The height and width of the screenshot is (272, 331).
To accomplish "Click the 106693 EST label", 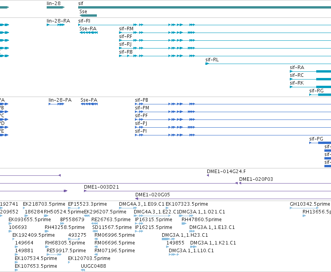I will click(x=18, y=228).
